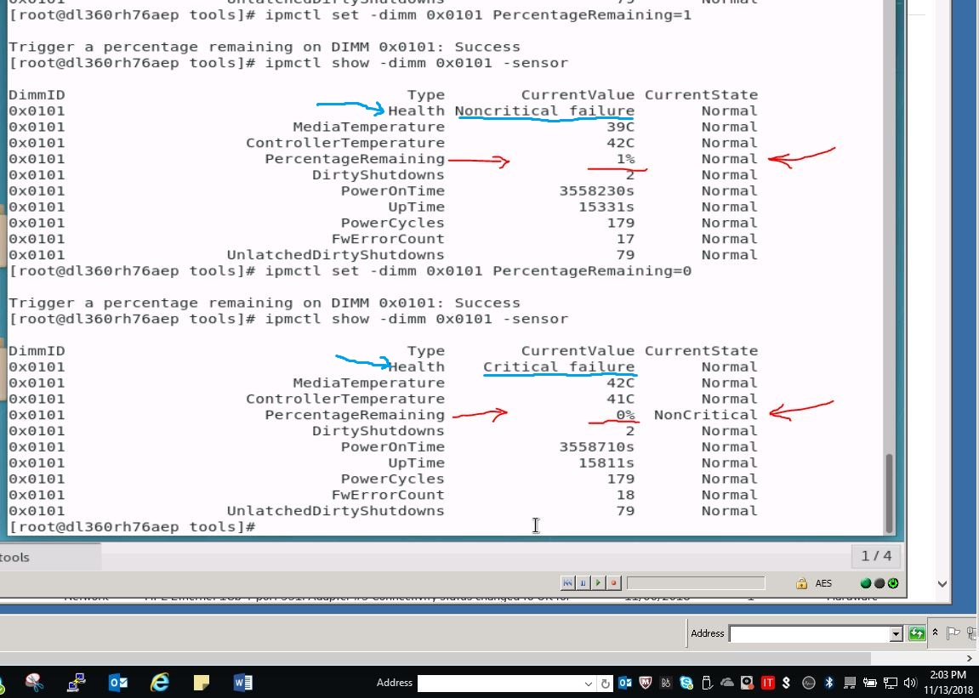Open Skype from the system tray
Screen dimensions: 979x698
click(x=685, y=682)
